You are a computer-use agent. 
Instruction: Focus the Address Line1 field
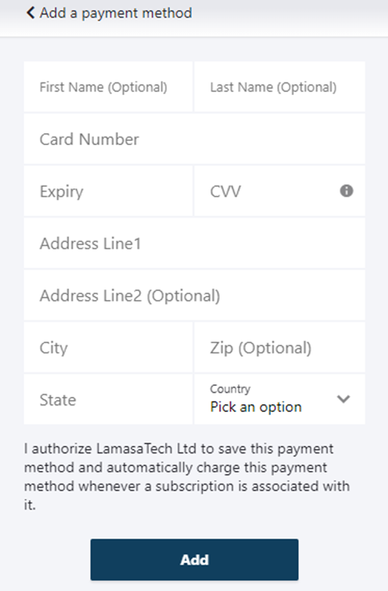click(194, 243)
